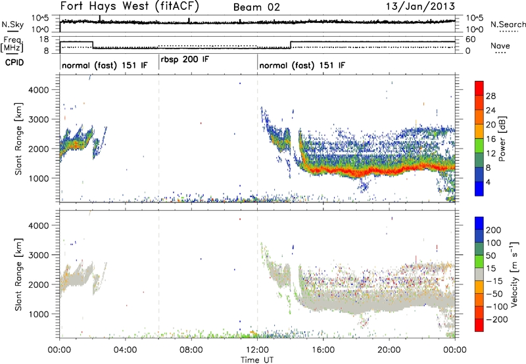
Task: Click the '3000' tick on velocity panel
Action: [x=39, y=255]
